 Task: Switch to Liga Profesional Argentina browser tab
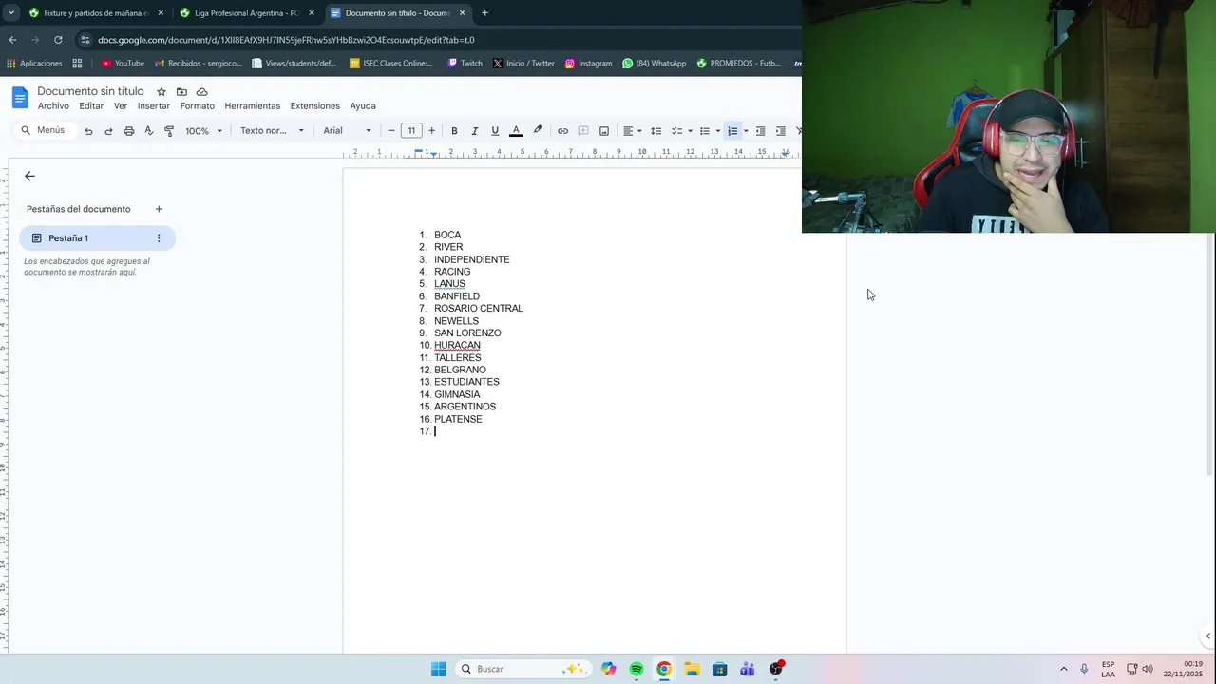[x=247, y=13]
